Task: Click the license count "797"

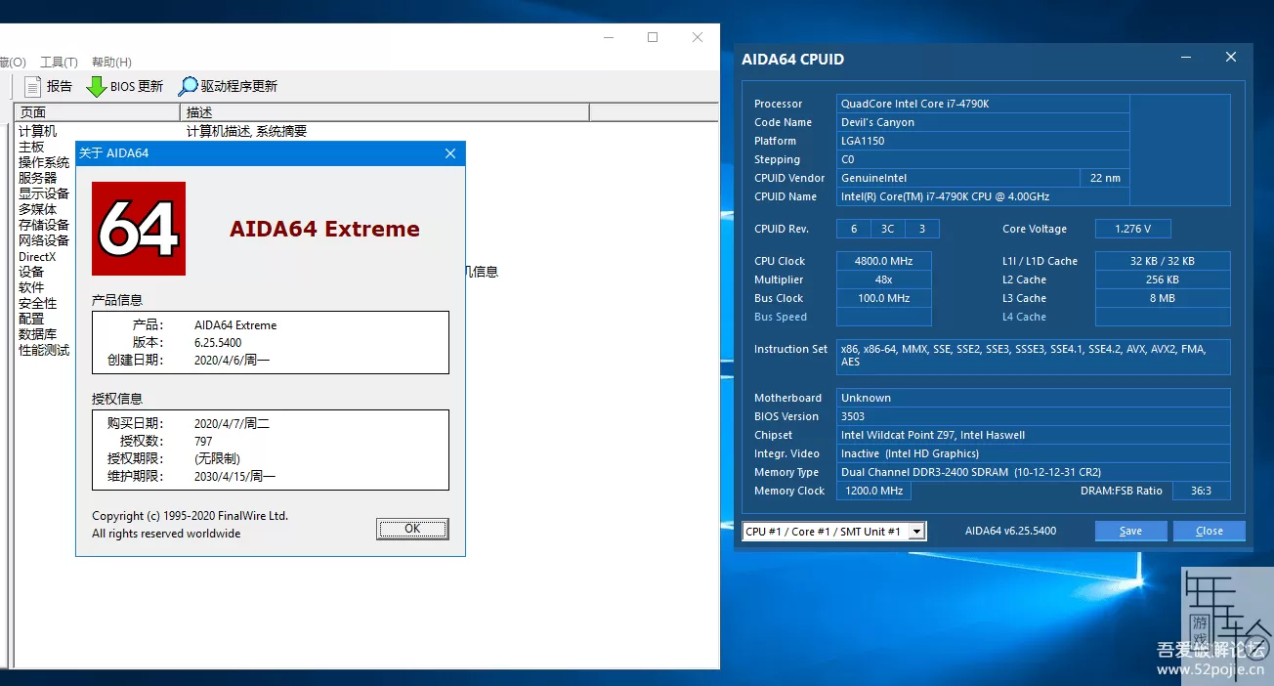Action: (x=203, y=442)
